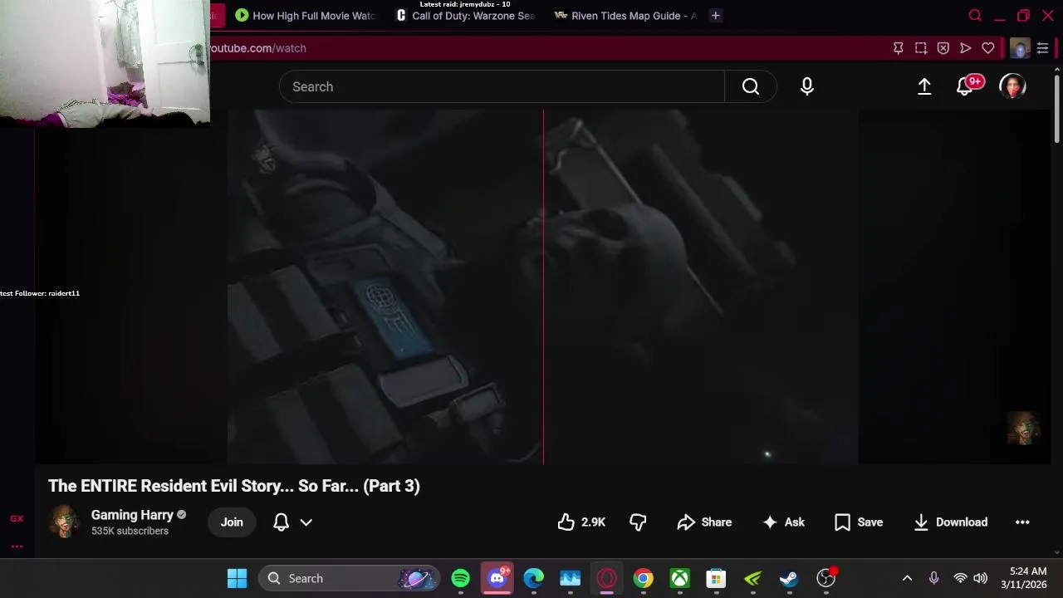The image size is (1063, 598).
Task: Open Spotify from the taskbar
Action: 460,578
